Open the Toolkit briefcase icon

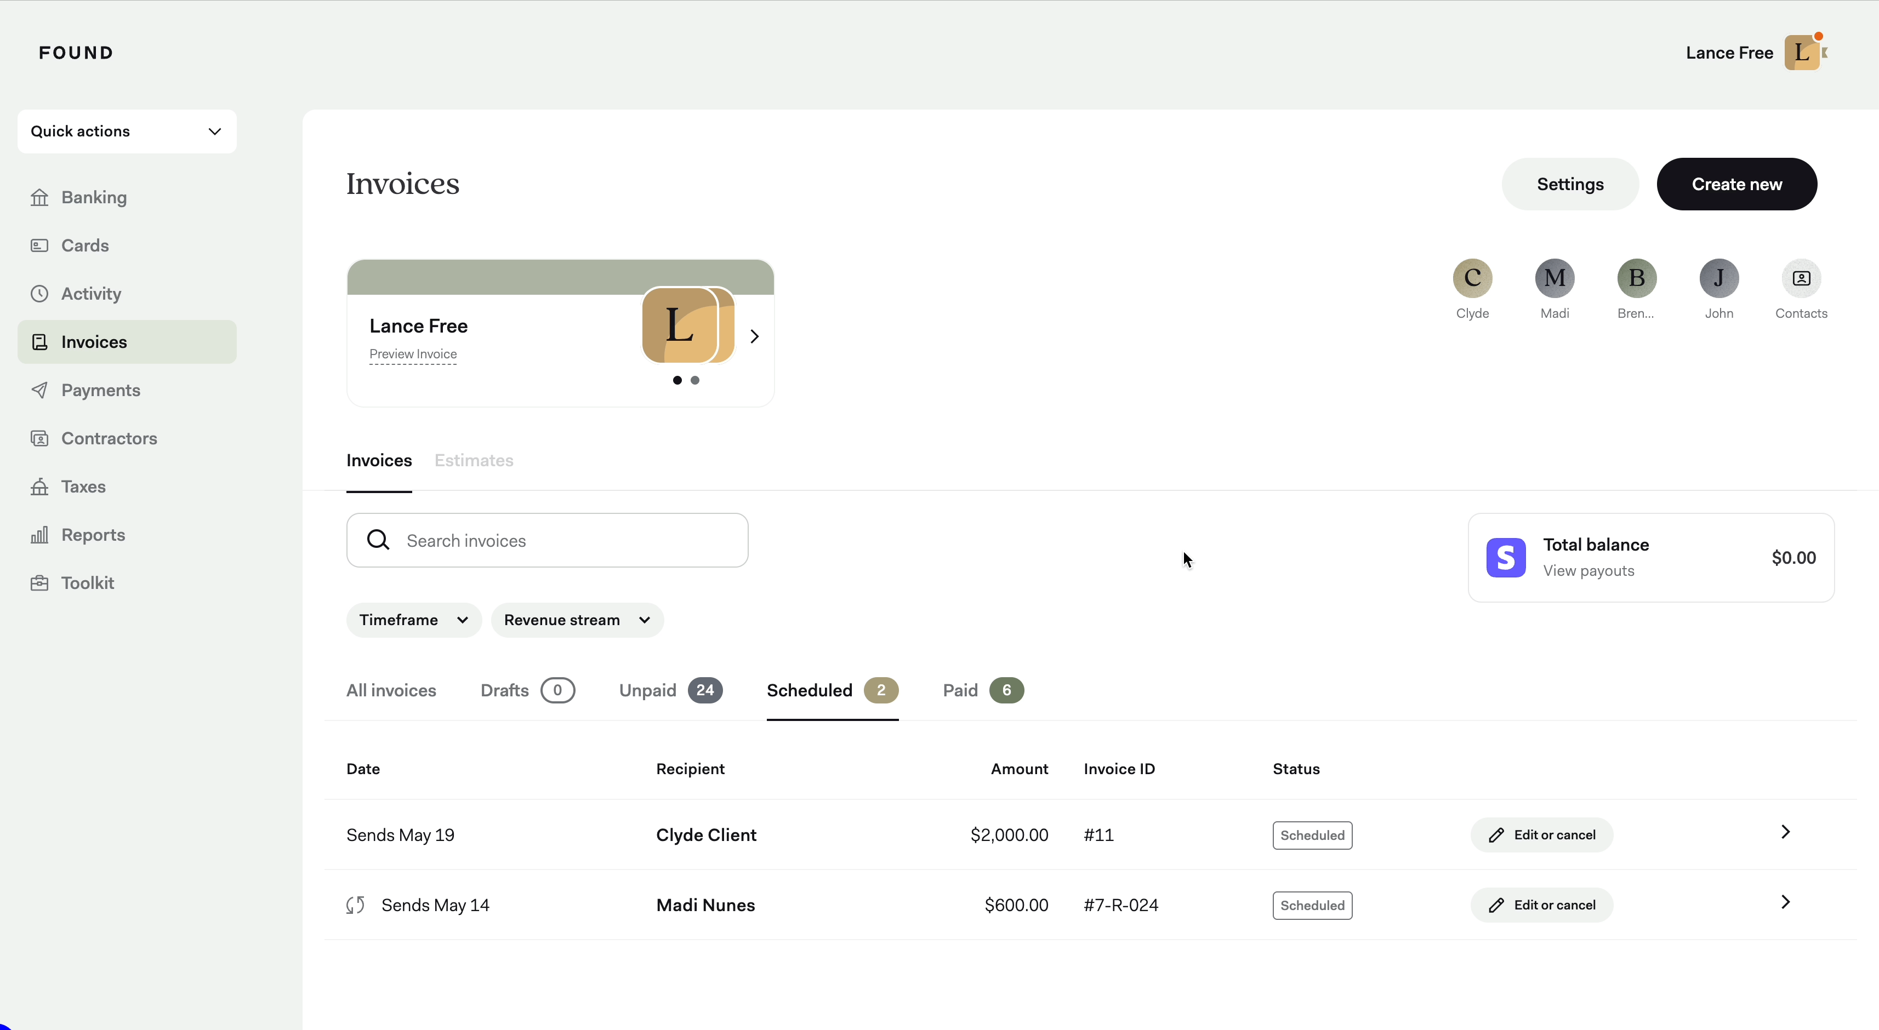point(39,583)
